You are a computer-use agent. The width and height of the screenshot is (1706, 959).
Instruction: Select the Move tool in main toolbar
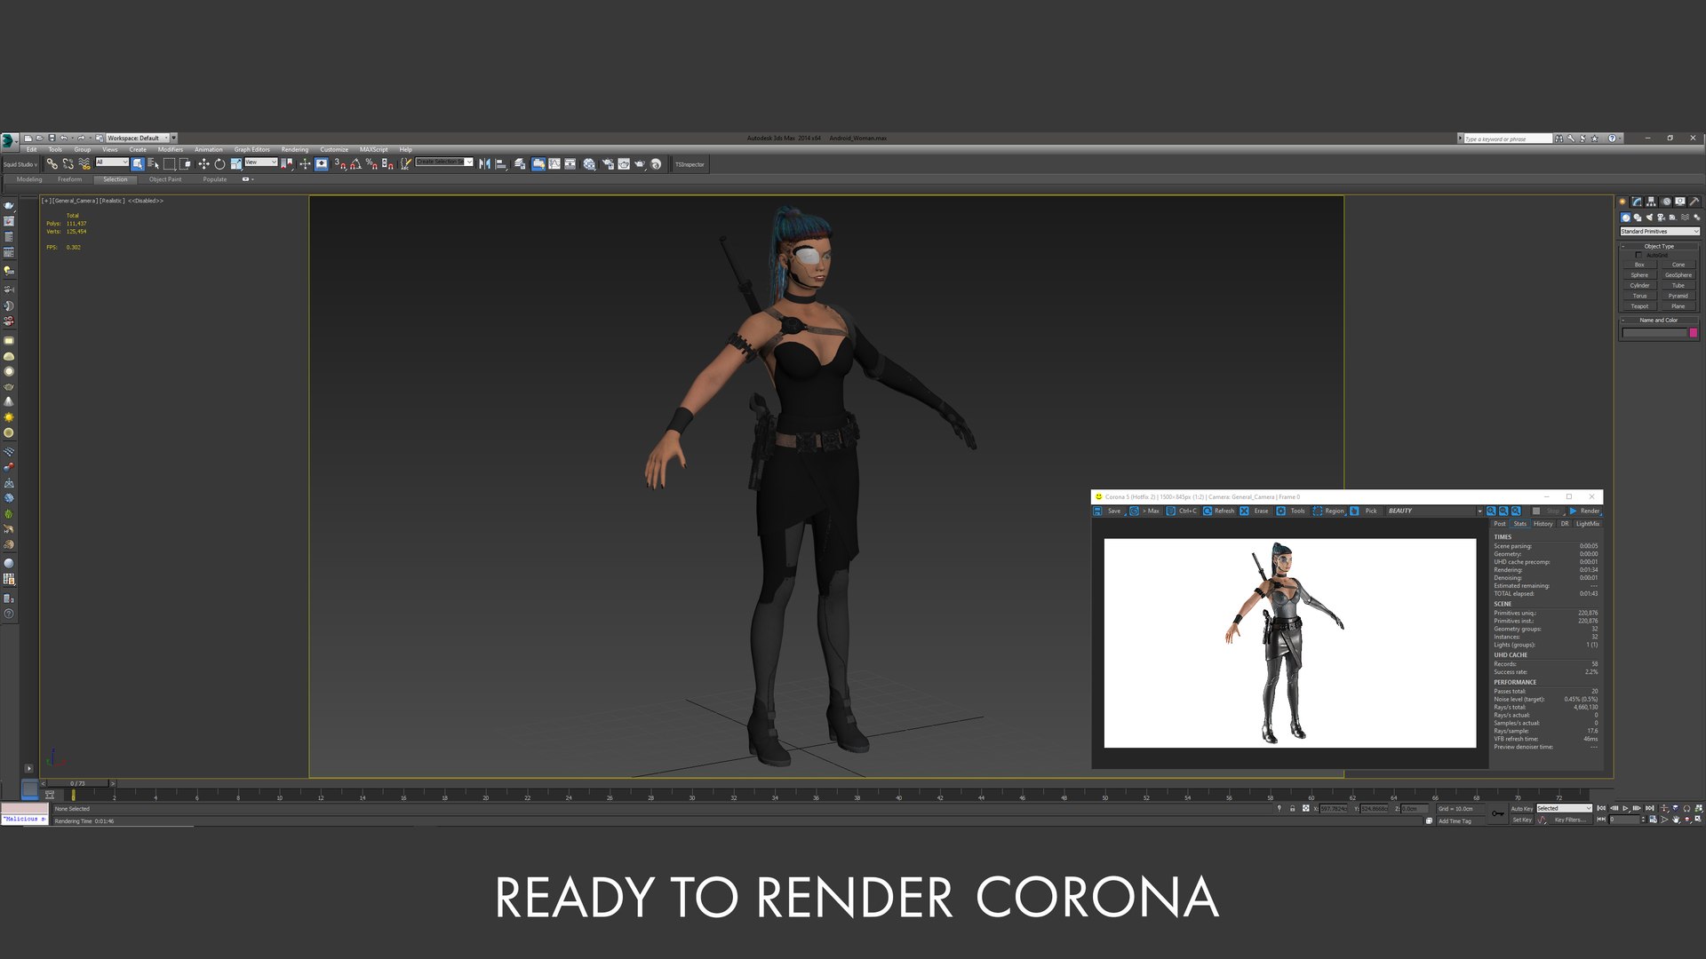pyautogui.click(x=203, y=163)
